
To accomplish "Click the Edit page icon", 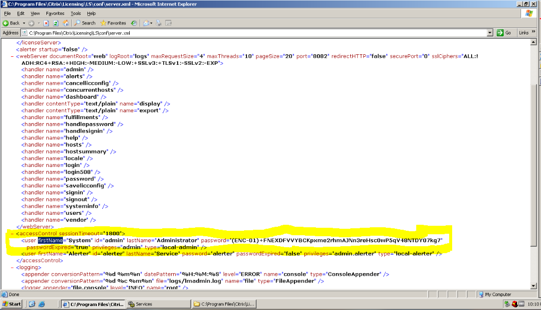I will (x=168, y=23).
